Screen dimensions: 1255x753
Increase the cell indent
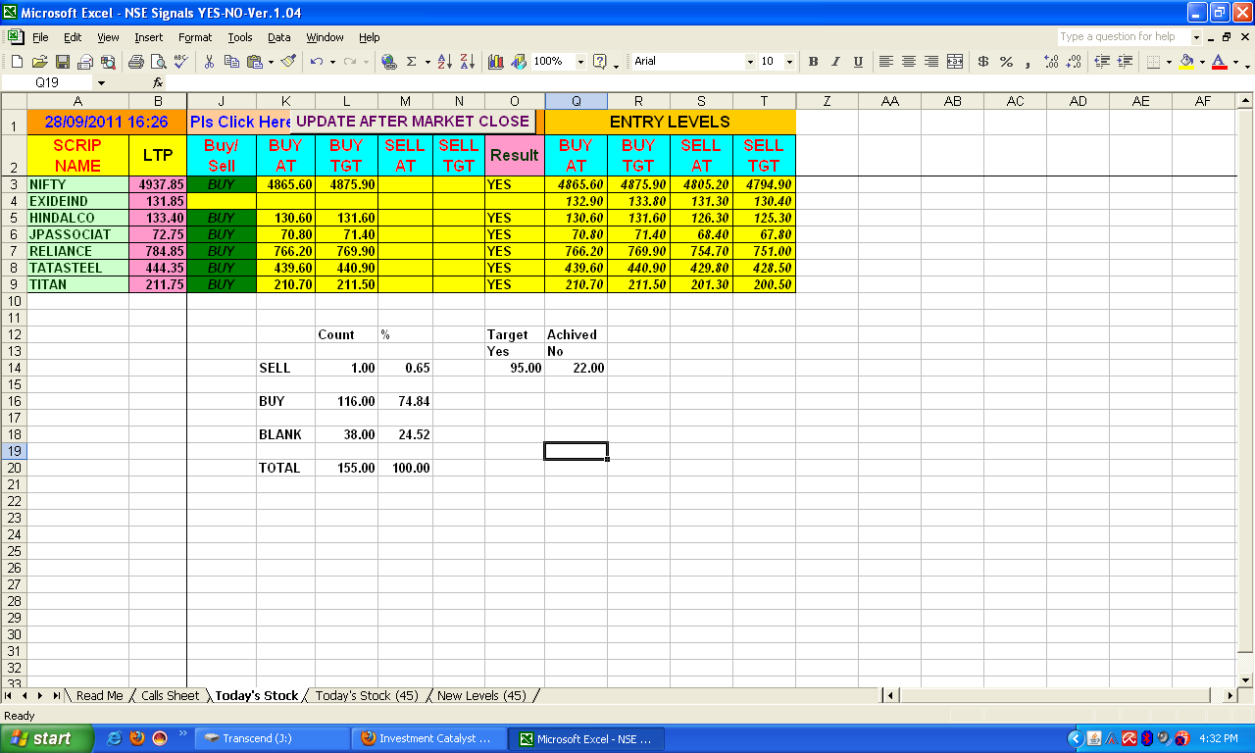pyautogui.click(x=1125, y=62)
